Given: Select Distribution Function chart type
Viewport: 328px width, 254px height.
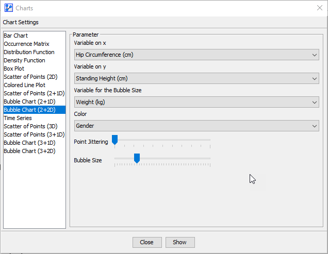Looking at the screenshot, I should pos(29,52).
